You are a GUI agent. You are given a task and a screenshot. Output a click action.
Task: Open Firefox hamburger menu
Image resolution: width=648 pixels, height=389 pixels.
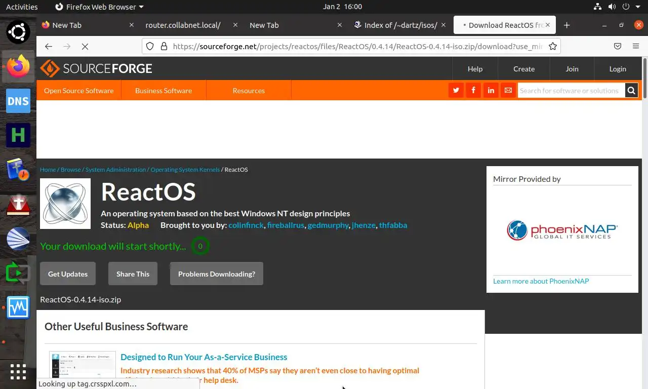coord(636,46)
